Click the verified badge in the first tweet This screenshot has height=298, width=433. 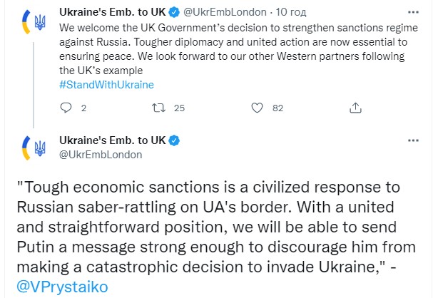[174, 12]
